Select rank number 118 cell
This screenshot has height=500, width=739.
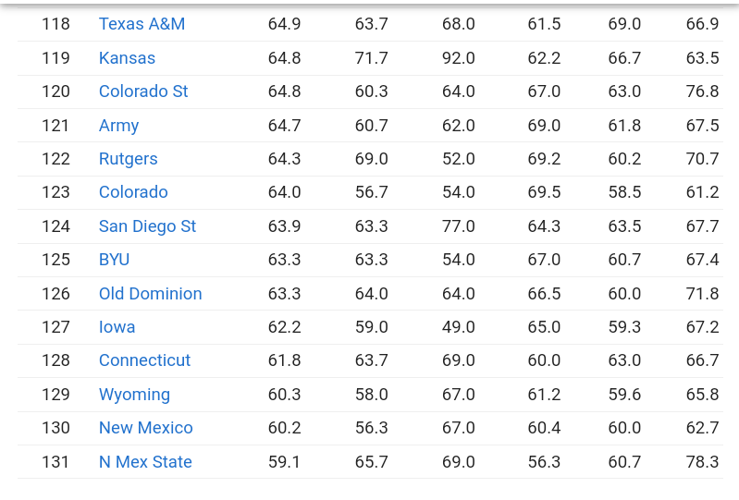pos(55,24)
